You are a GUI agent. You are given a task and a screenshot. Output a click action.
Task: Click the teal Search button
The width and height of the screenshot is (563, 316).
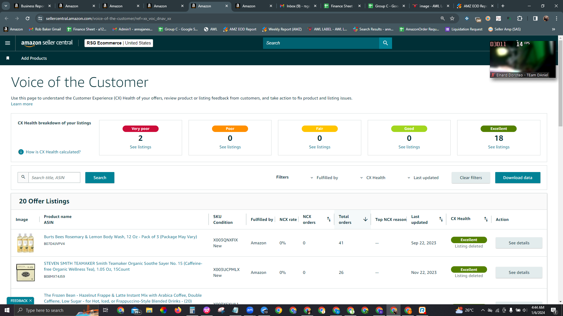(x=100, y=178)
